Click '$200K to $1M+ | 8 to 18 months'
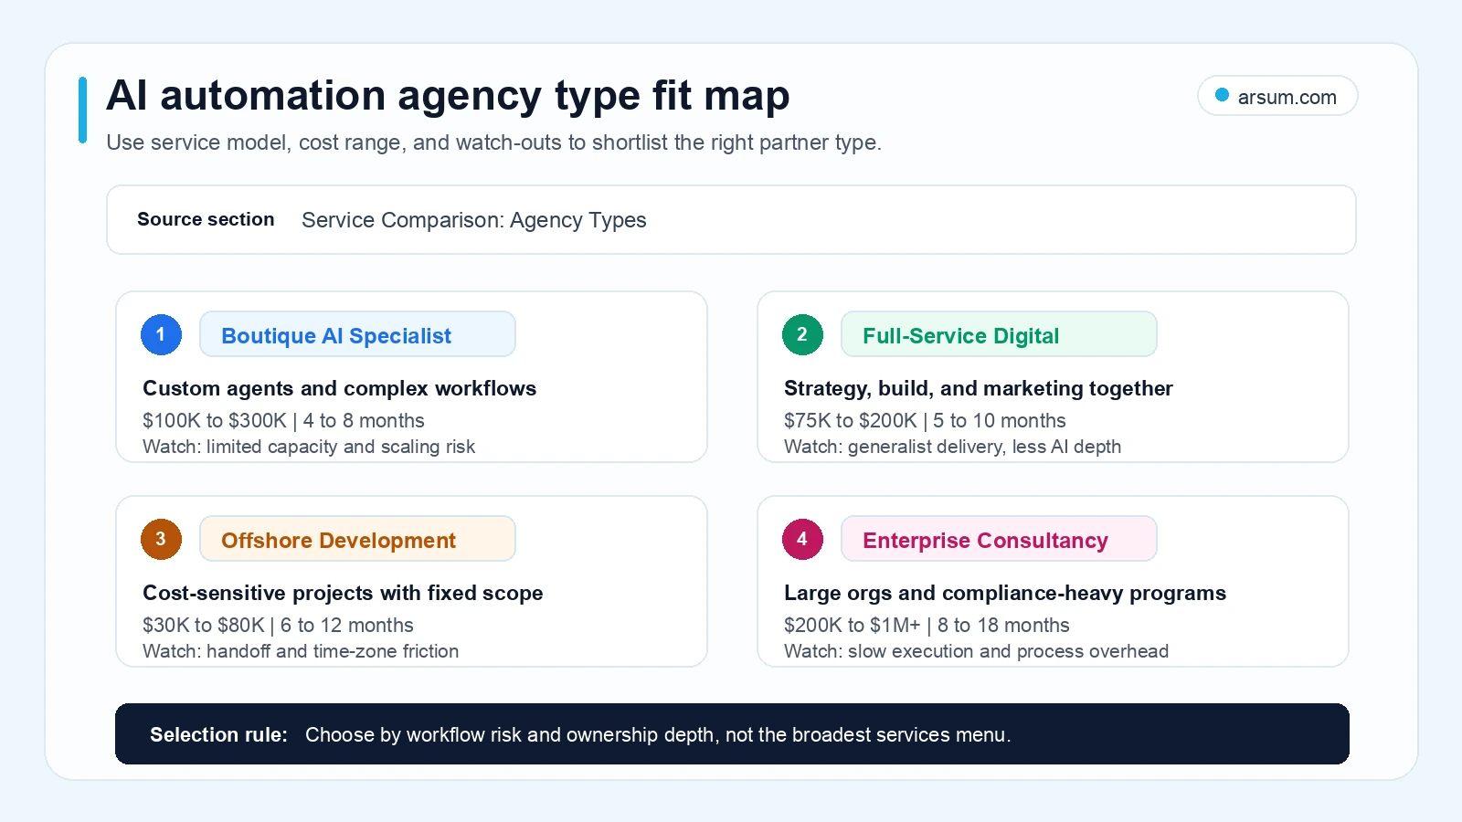Image resolution: width=1462 pixels, height=822 pixels. pyautogui.click(x=927, y=625)
